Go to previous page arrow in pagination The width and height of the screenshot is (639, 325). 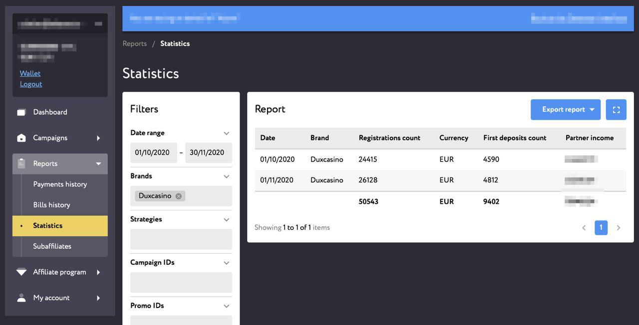tap(584, 228)
